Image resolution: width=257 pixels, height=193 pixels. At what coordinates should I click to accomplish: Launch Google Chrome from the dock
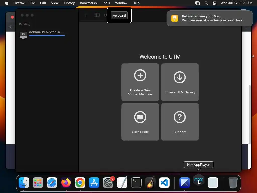click(x=80, y=183)
